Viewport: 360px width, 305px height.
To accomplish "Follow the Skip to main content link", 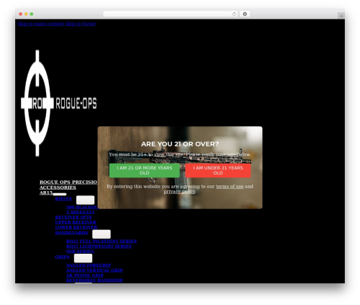I will tap(40, 24).
